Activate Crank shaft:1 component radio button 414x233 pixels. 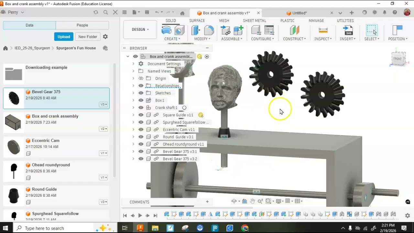point(184,107)
